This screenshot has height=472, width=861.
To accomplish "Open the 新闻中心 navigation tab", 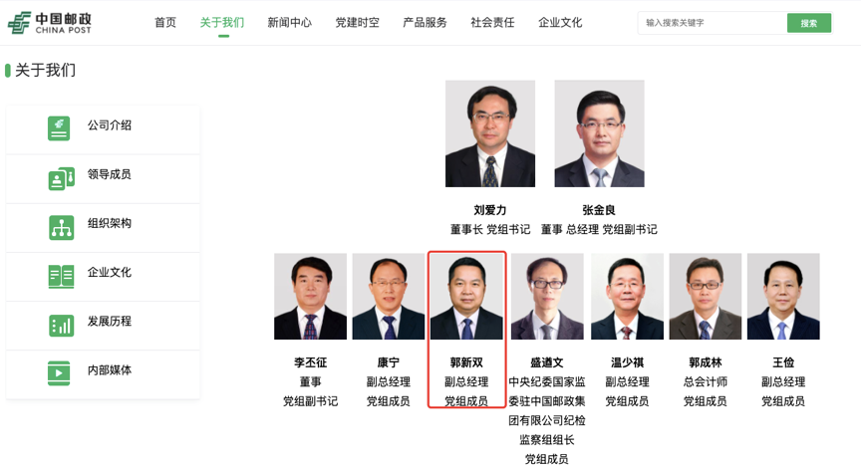I will click(x=289, y=23).
